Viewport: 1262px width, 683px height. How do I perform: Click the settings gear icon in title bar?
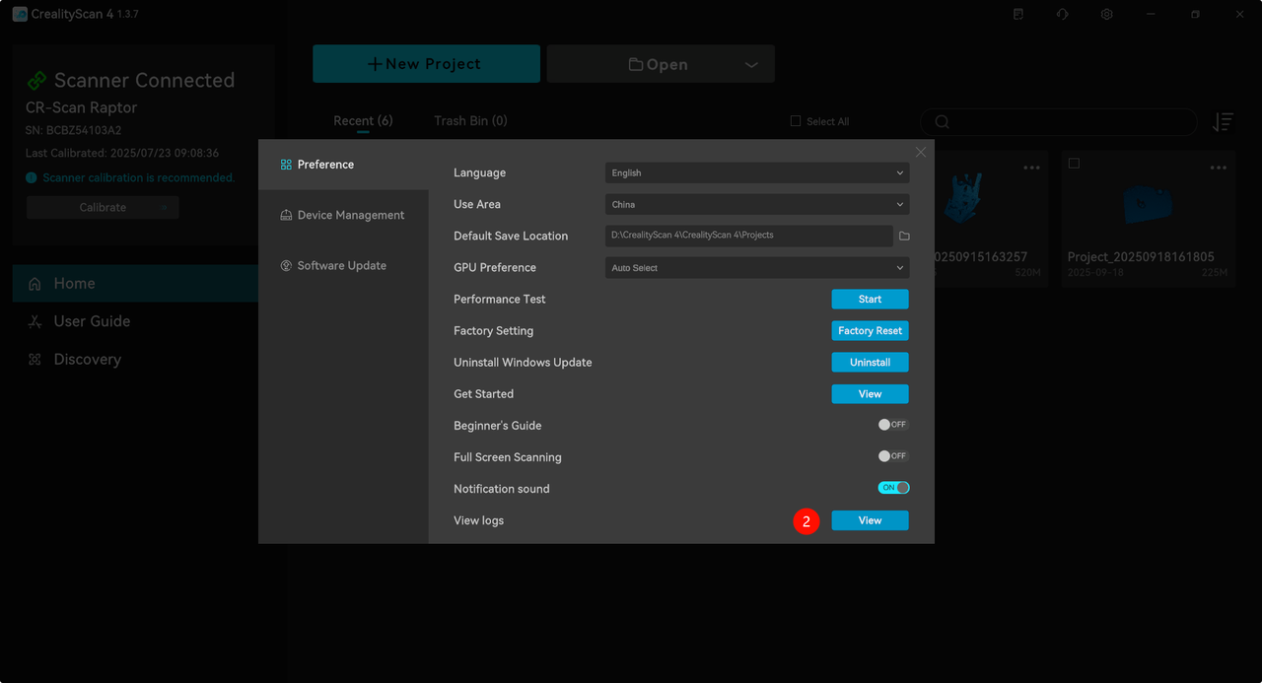pyautogui.click(x=1107, y=15)
